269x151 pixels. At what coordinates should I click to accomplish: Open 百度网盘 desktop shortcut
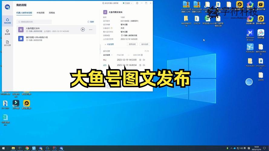(261, 34)
